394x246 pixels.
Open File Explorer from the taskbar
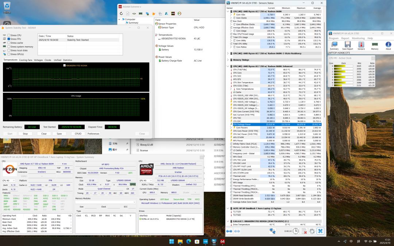pyautogui.click(x=180, y=242)
